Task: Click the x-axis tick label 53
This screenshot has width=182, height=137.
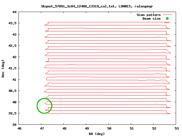Action: 177,128
